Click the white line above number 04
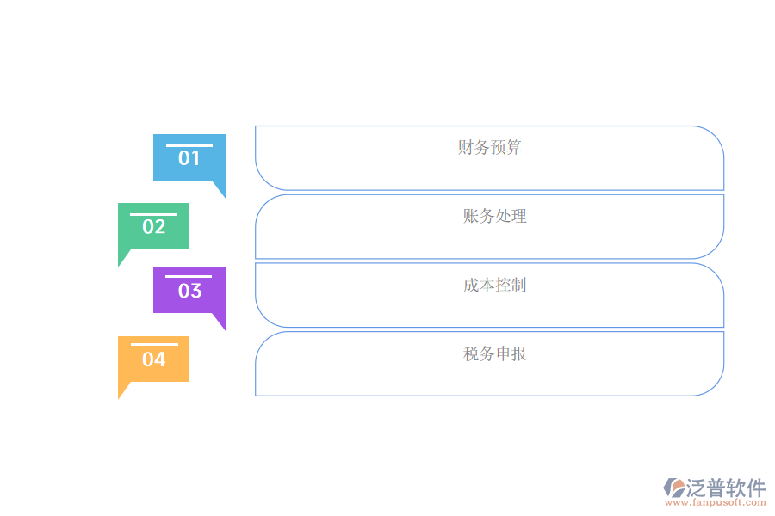Viewport: 775px width, 516px height. [x=153, y=345]
